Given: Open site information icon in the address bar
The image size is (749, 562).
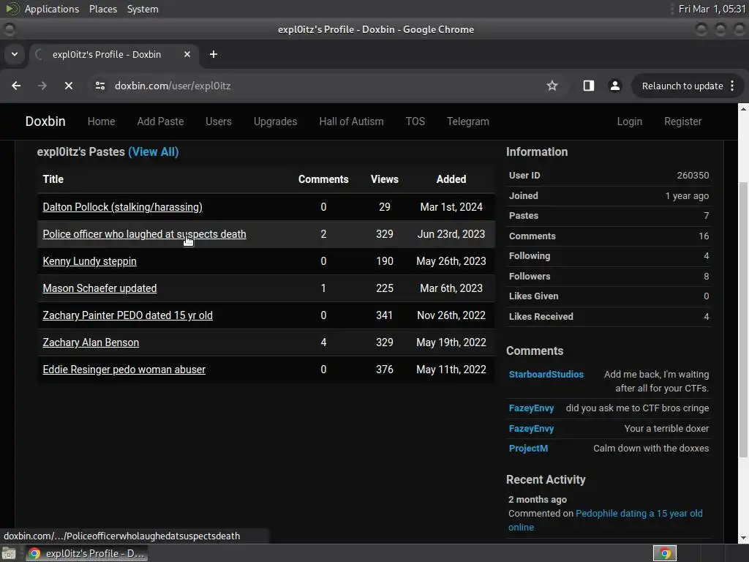Looking at the screenshot, I should 99,86.
